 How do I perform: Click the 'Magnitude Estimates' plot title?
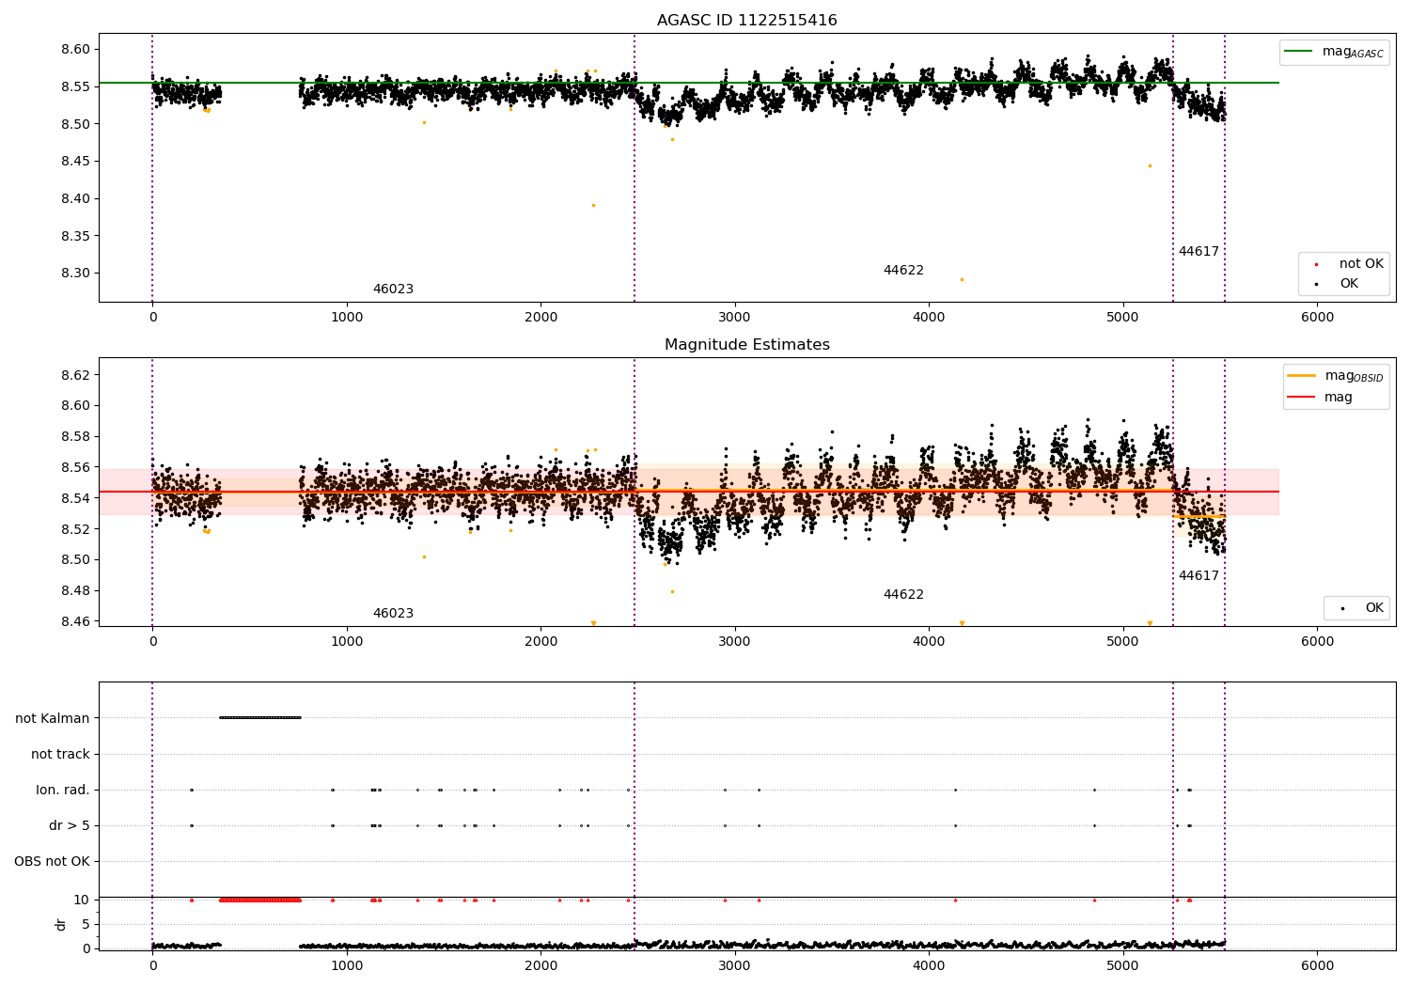(746, 345)
